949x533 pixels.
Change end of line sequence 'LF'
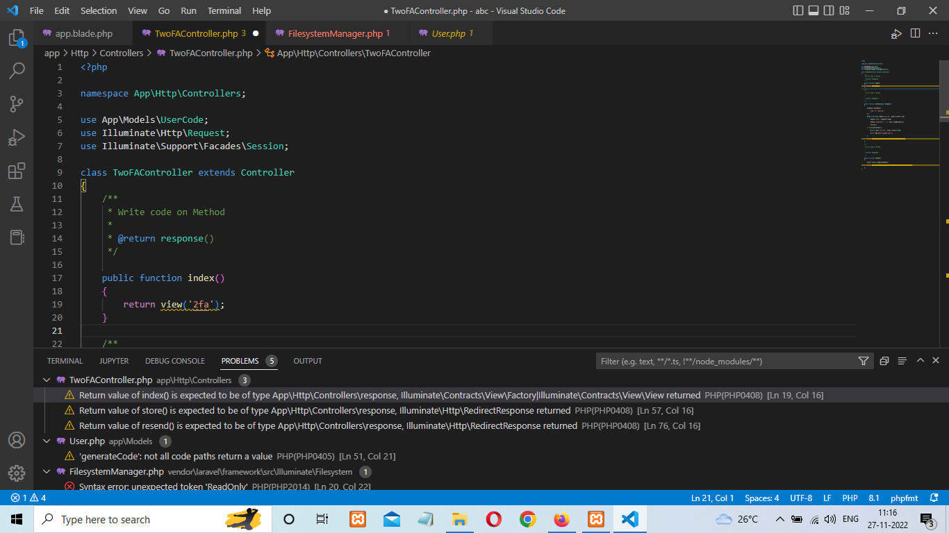pyautogui.click(x=827, y=498)
